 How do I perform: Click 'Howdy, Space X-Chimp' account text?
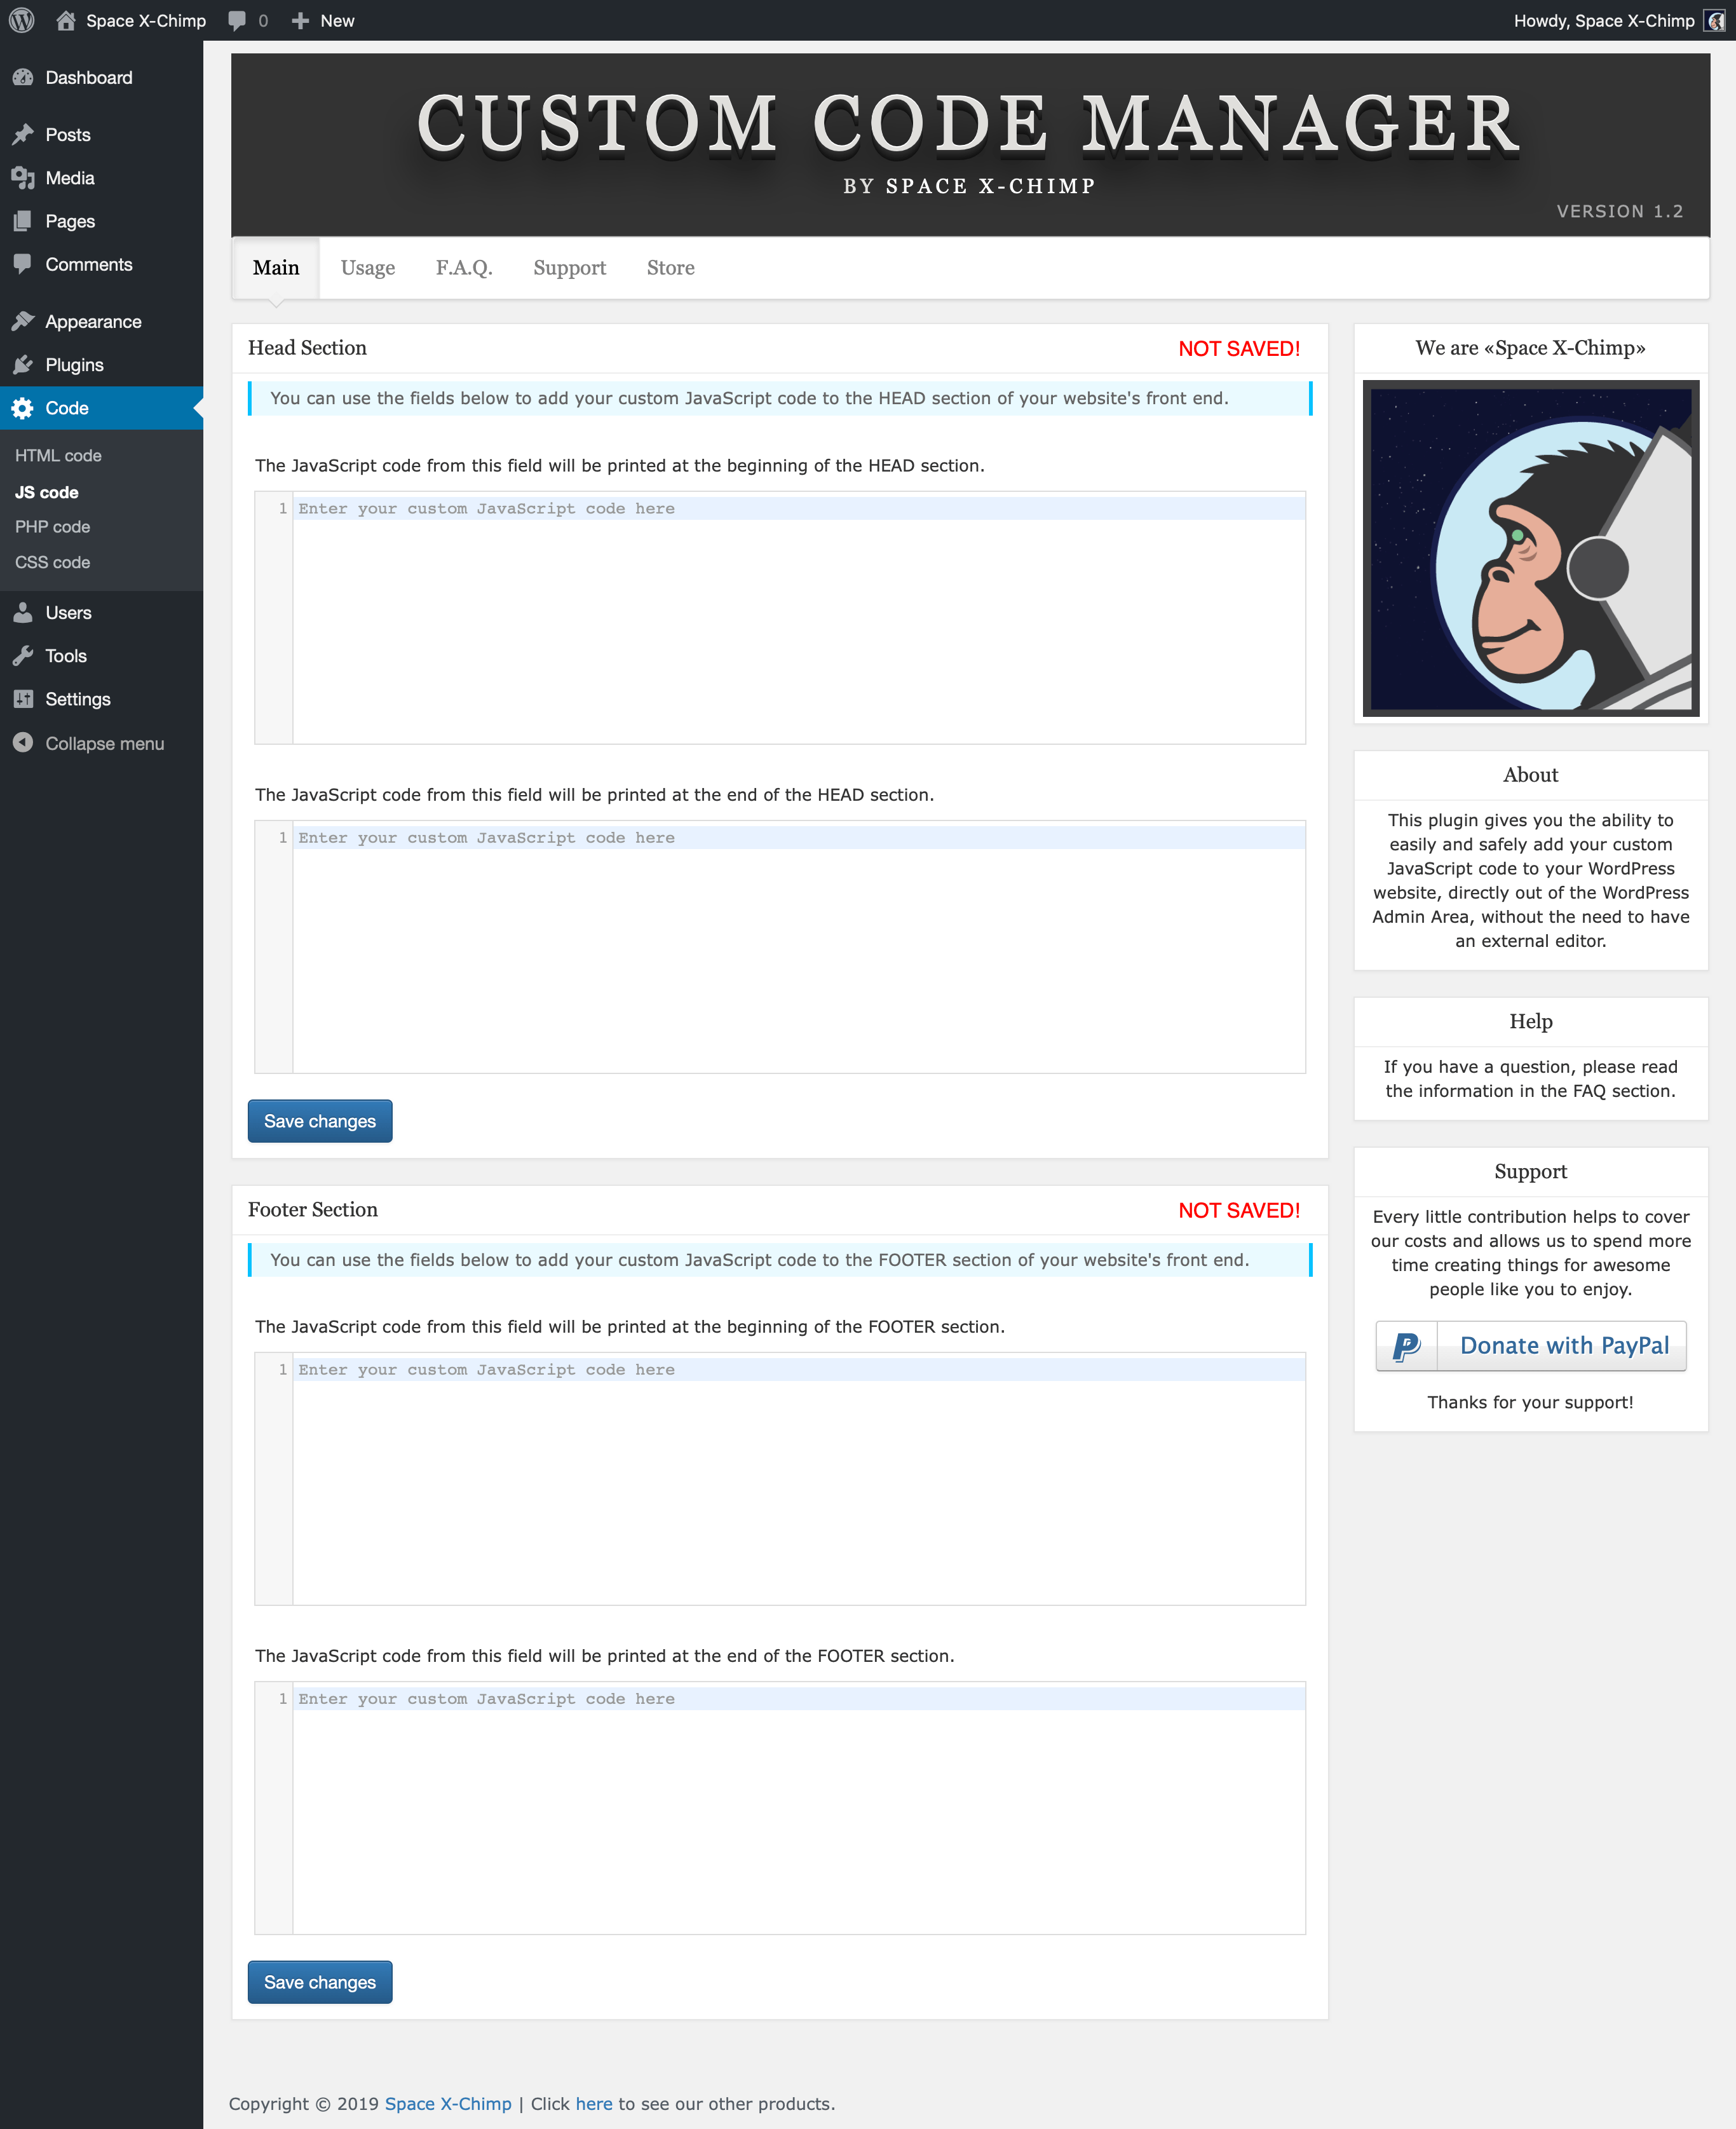click(1604, 20)
